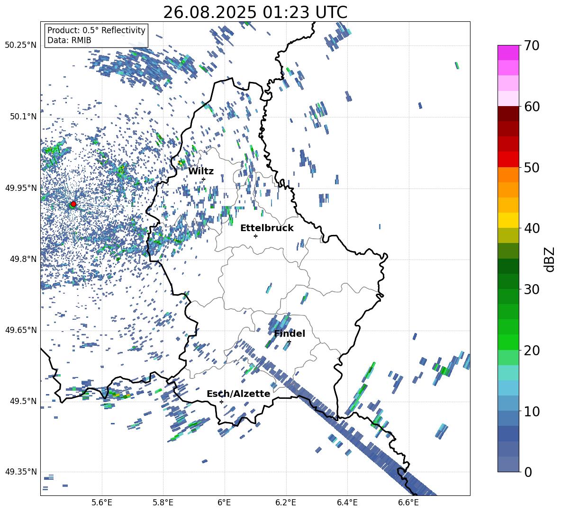Click the dBZ colorbar axis label
The height and width of the screenshot is (512, 561).
point(550,259)
